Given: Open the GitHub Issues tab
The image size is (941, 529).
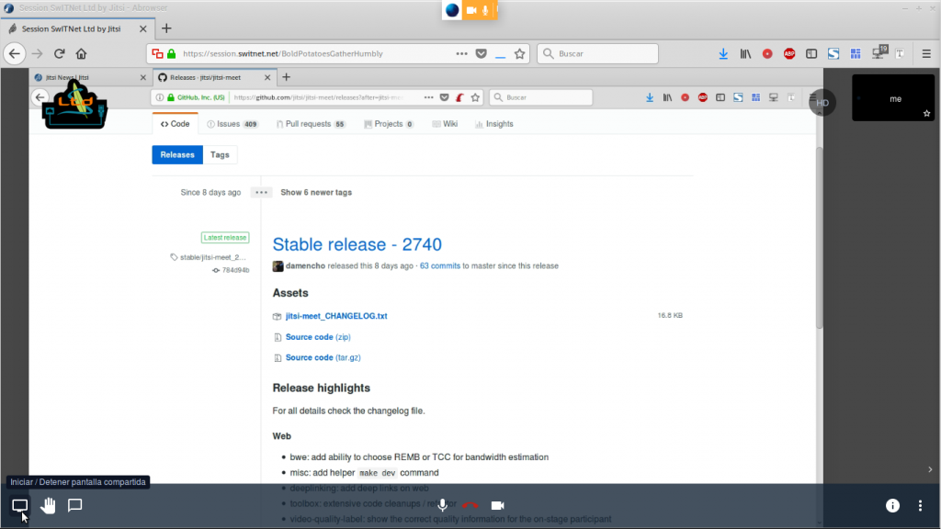Looking at the screenshot, I should pyautogui.click(x=232, y=124).
